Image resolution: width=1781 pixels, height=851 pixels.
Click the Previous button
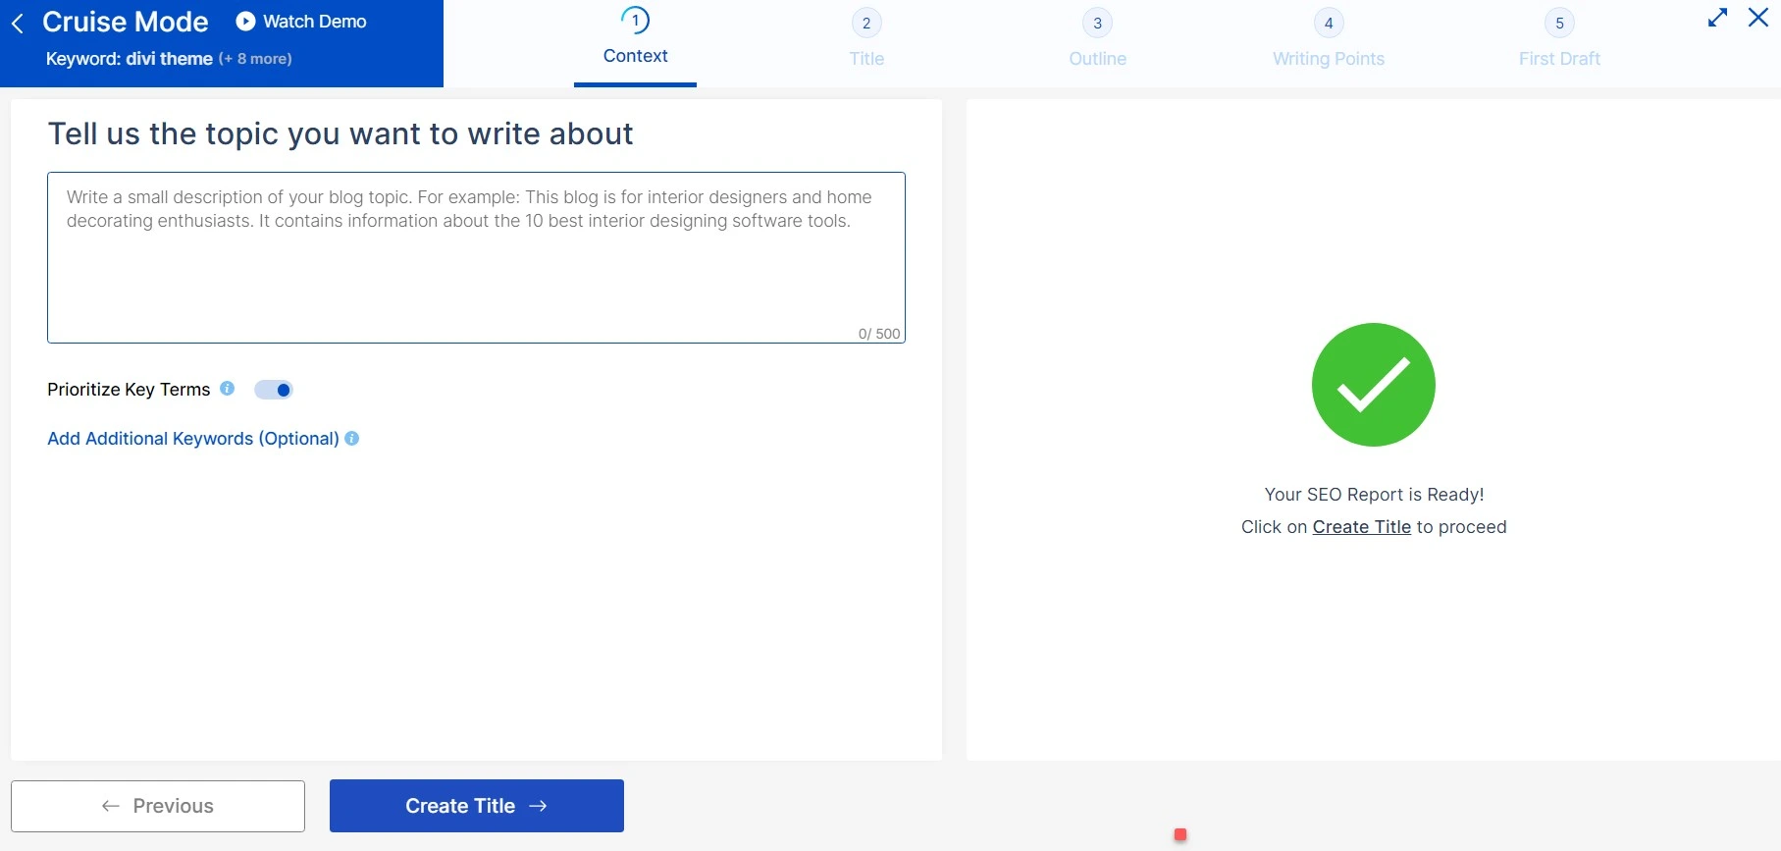point(158,806)
